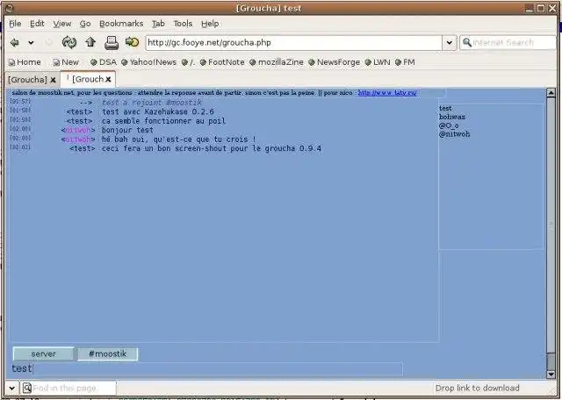Click the 'test a rejoint #moostik' line
This screenshot has width=562, height=400.
pos(152,103)
